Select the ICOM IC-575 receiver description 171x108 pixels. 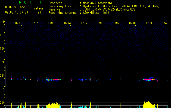coord(109,9)
